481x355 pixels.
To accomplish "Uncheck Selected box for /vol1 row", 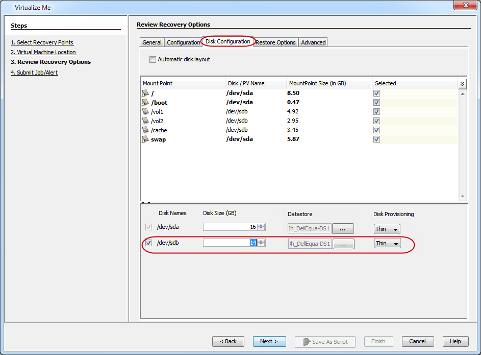I will [376, 111].
